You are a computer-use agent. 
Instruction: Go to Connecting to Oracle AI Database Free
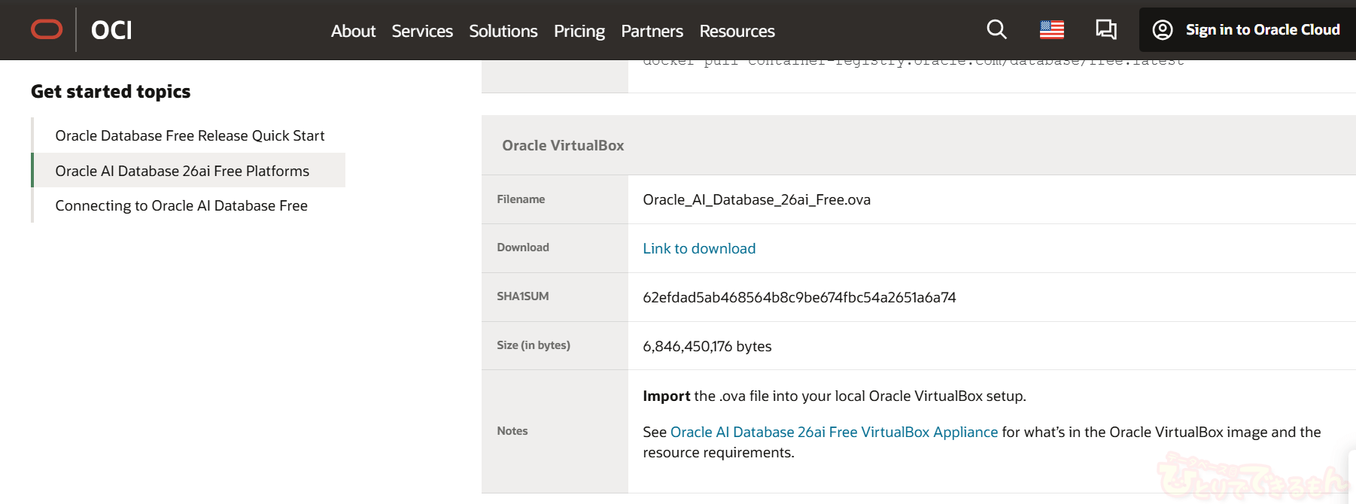point(181,205)
